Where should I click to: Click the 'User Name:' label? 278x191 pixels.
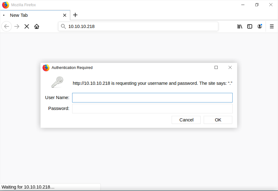(x=57, y=98)
